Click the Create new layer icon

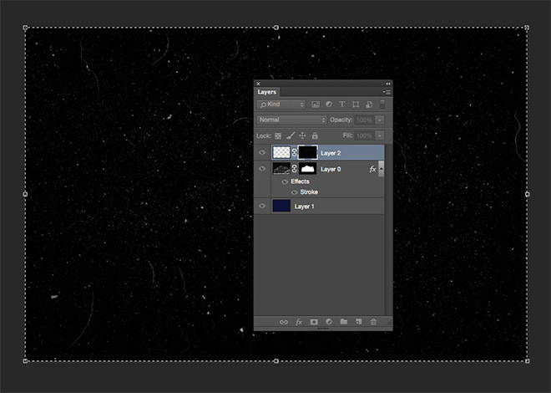click(x=358, y=321)
